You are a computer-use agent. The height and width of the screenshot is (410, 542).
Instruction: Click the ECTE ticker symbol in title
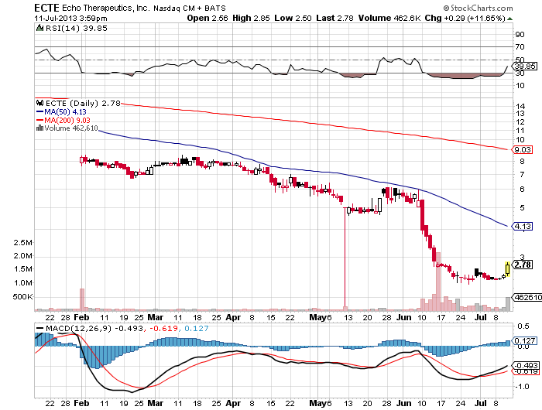click(46, 8)
